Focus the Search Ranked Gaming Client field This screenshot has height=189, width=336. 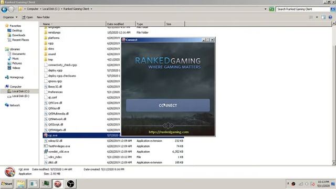[303, 9]
